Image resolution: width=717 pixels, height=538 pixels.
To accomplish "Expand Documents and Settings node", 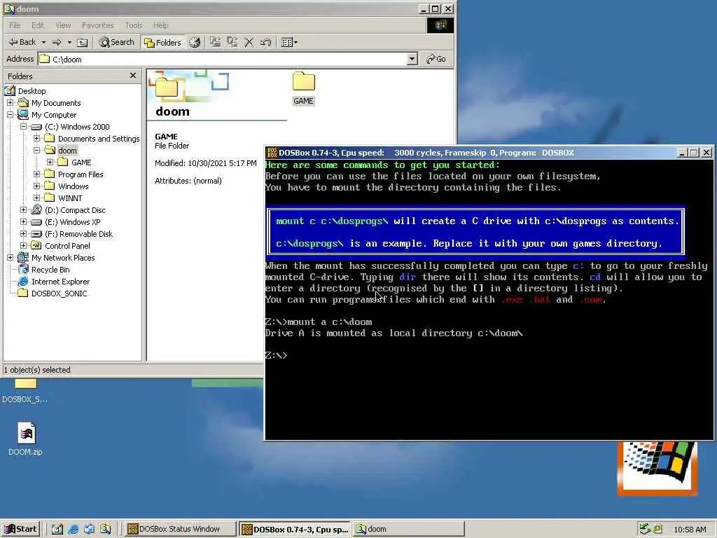I will (x=36, y=139).
